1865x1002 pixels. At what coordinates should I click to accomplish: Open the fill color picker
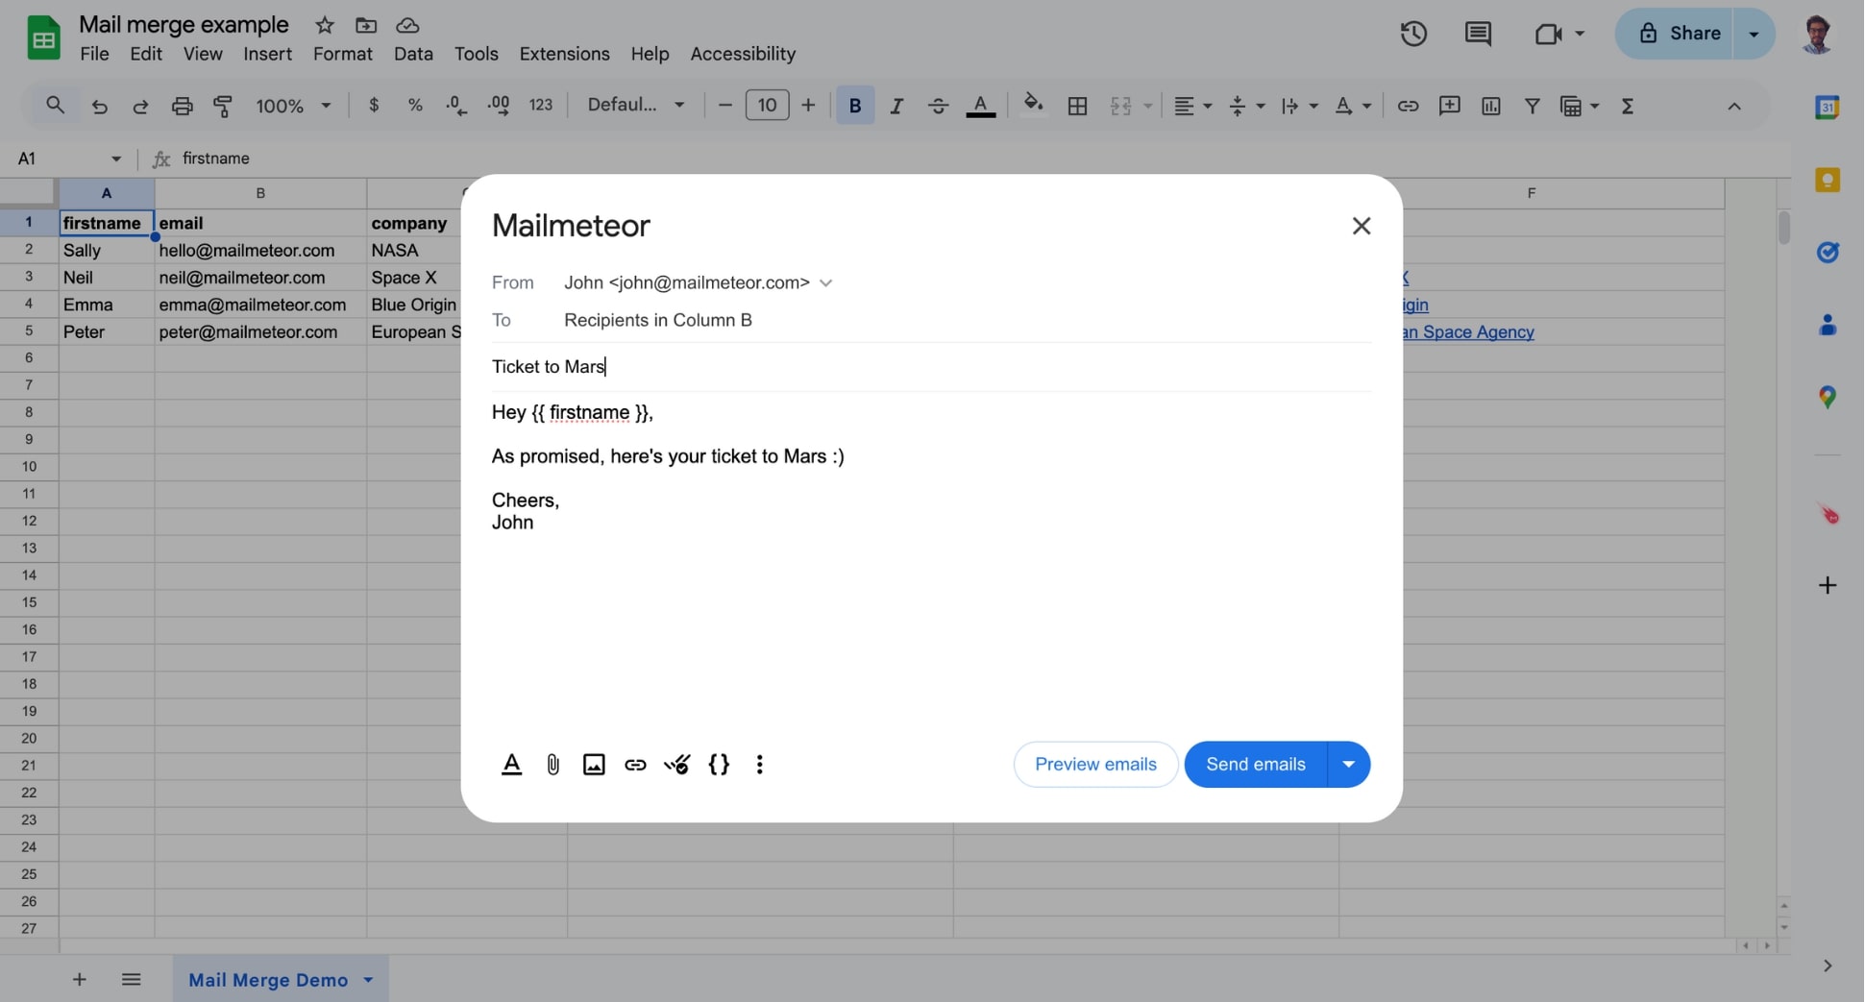tap(1033, 104)
